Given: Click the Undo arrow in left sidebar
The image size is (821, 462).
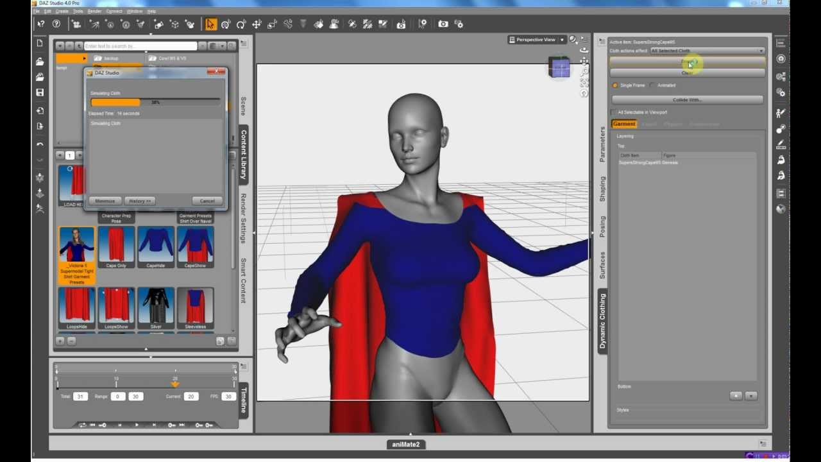Looking at the screenshot, I should point(40,144).
